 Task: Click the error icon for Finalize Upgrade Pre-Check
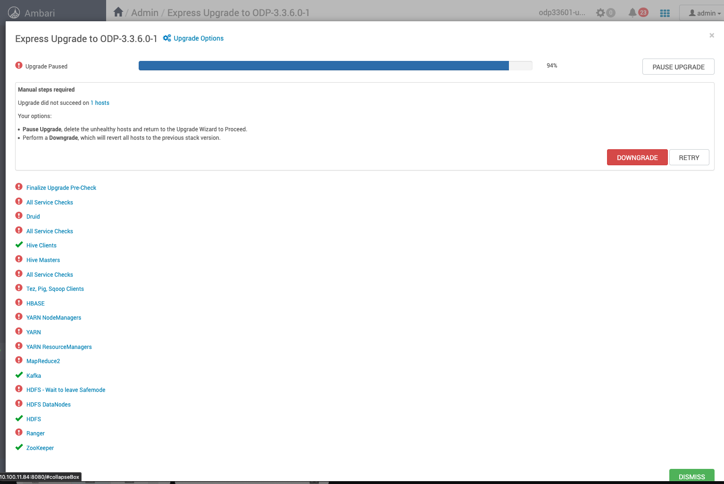click(x=19, y=187)
